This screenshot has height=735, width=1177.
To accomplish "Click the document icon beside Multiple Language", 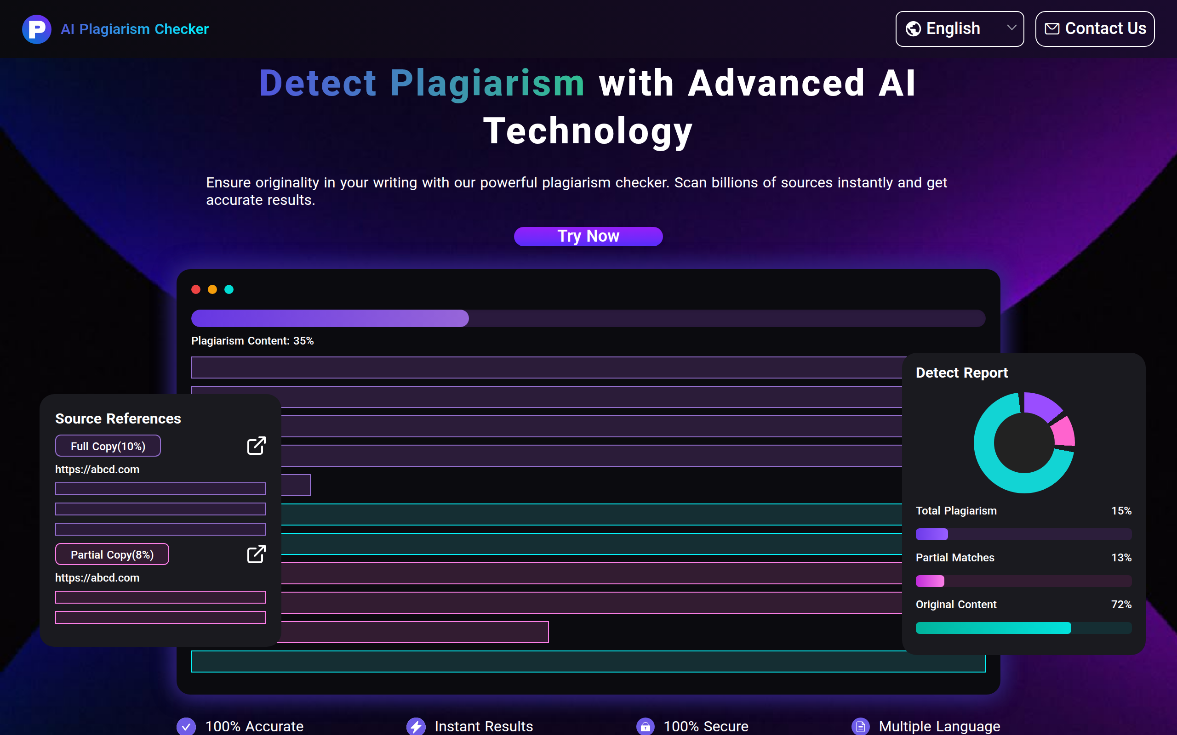I will click(861, 726).
